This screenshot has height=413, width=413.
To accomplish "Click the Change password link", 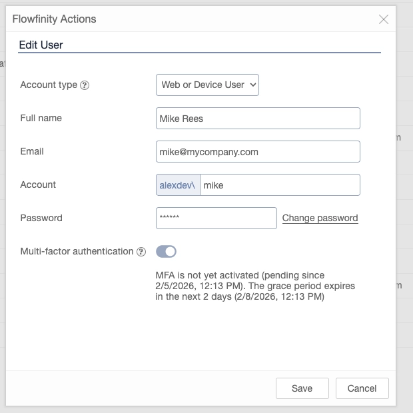I will [320, 218].
